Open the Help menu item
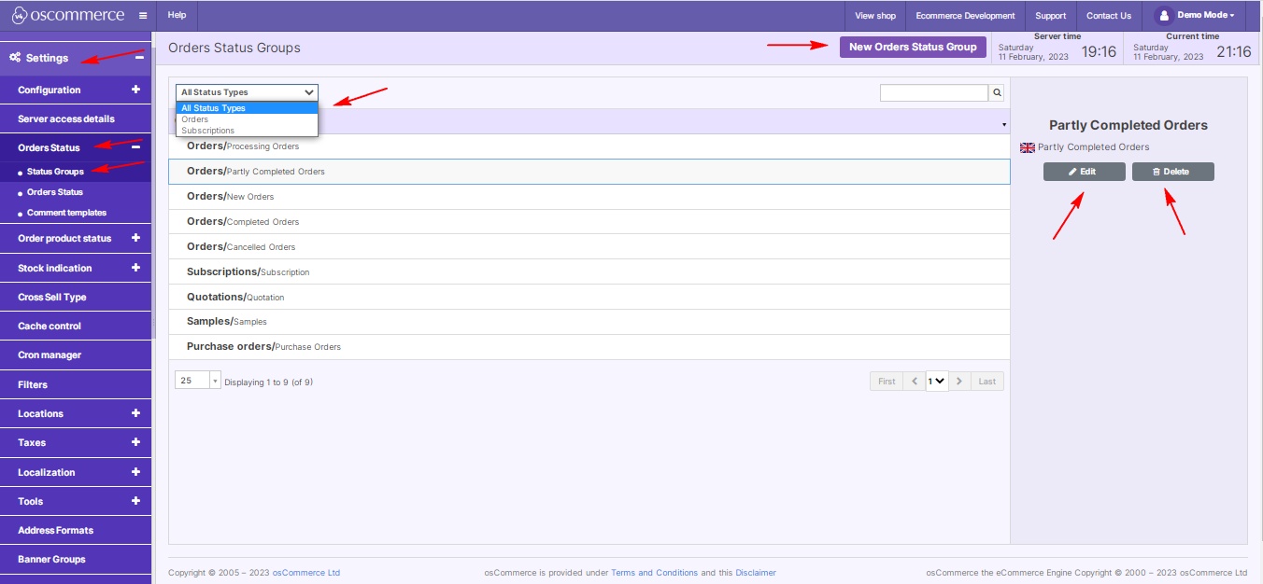 pyautogui.click(x=177, y=15)
